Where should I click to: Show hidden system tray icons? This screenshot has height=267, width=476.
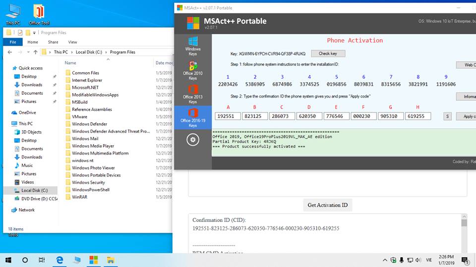pos(385,260)
